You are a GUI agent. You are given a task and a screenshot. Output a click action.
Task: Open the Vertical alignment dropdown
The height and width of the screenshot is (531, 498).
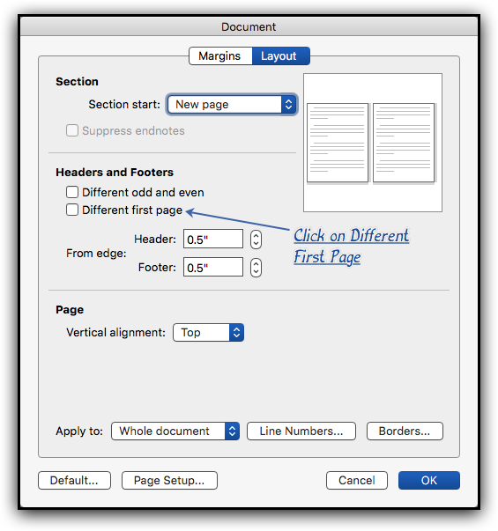click(209, 332)
